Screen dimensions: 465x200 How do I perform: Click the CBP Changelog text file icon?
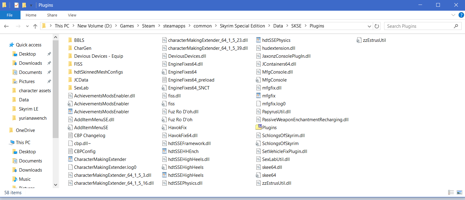click(70, 136)
